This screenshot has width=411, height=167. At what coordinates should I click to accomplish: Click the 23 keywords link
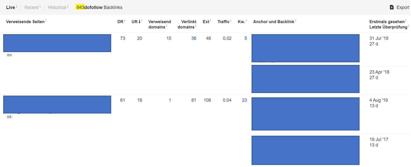pyautogui.click(x=244, y=100)
